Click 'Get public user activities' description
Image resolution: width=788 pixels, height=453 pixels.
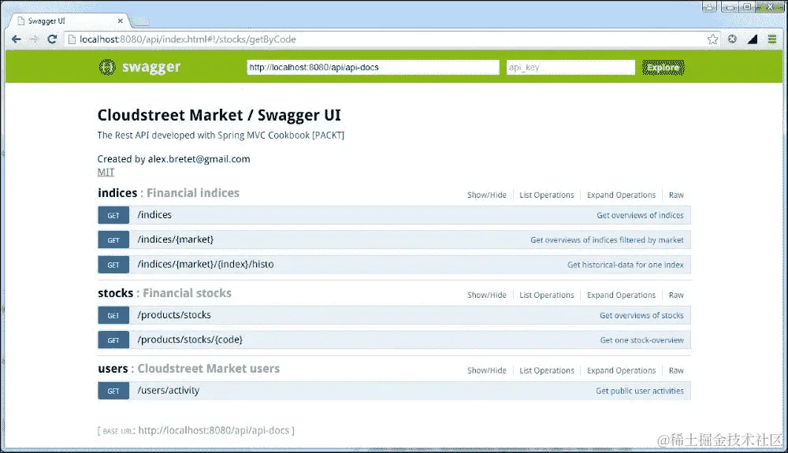pyautogui.click(x=640, y=391)
